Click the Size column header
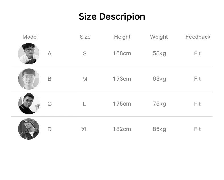 (x=85, y=37)
